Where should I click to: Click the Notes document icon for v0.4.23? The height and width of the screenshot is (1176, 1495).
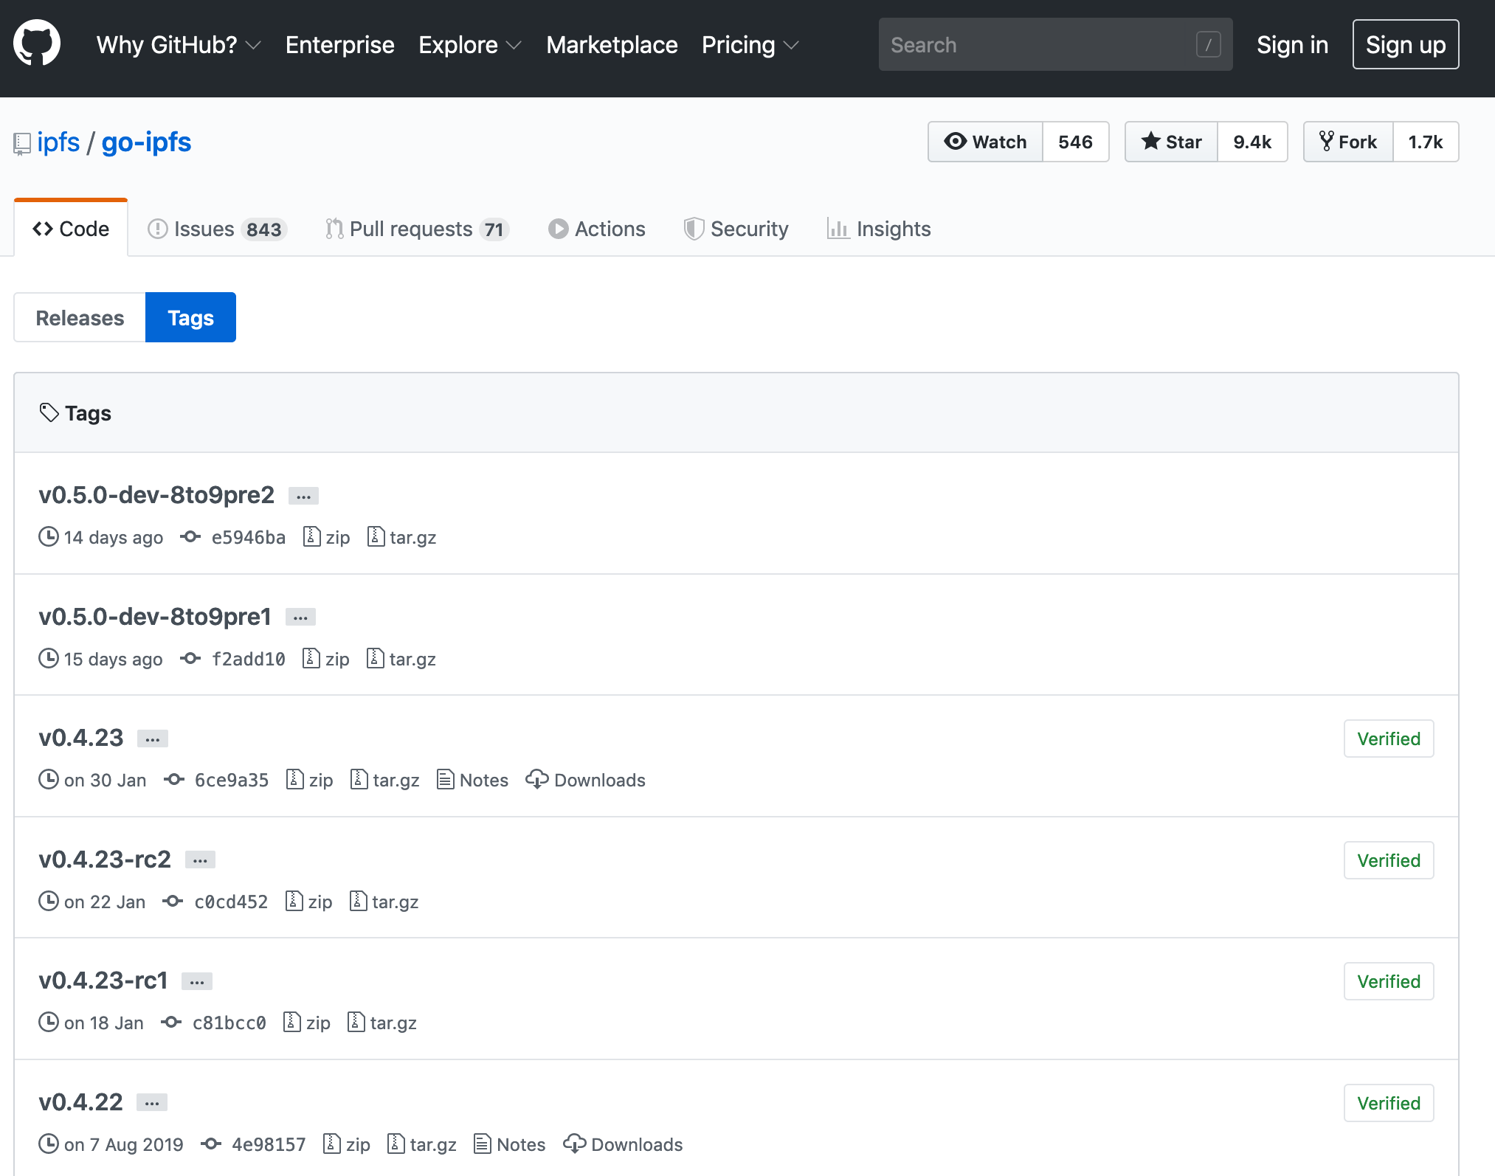[446, 779]
